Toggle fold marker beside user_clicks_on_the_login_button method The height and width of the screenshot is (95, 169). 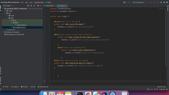pos(50,37)
